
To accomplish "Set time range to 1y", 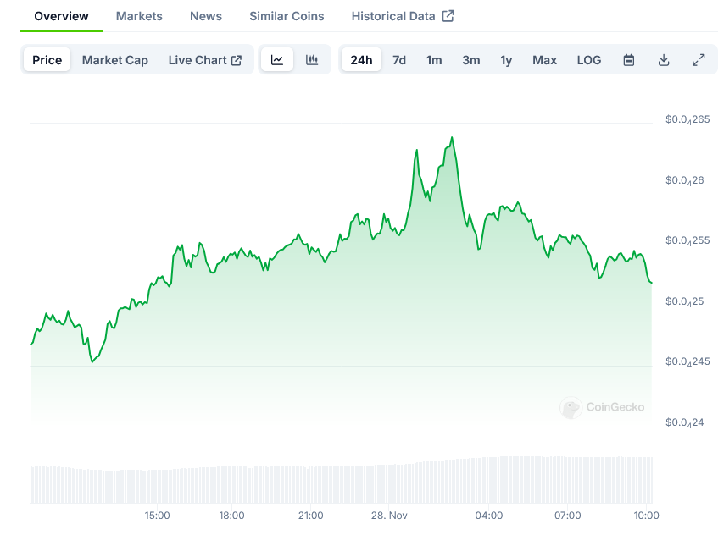I will click(506, 60).
